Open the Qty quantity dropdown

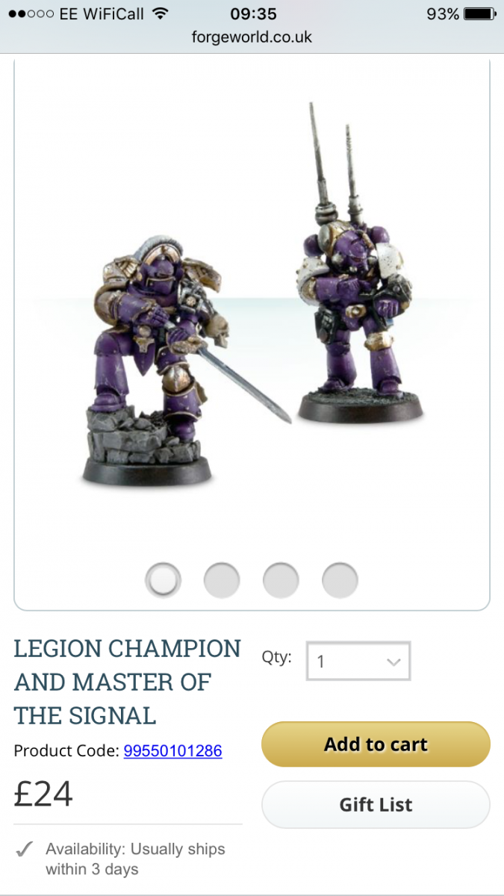click(358, 661)
